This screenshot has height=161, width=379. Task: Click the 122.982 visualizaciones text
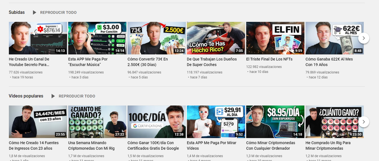[264, 67]
